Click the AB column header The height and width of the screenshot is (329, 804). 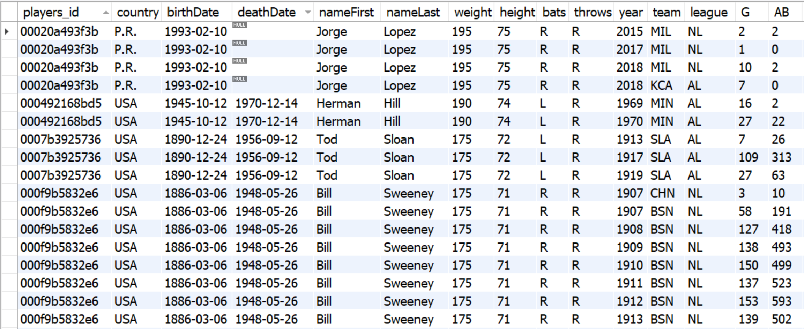(x=781, y=13)
